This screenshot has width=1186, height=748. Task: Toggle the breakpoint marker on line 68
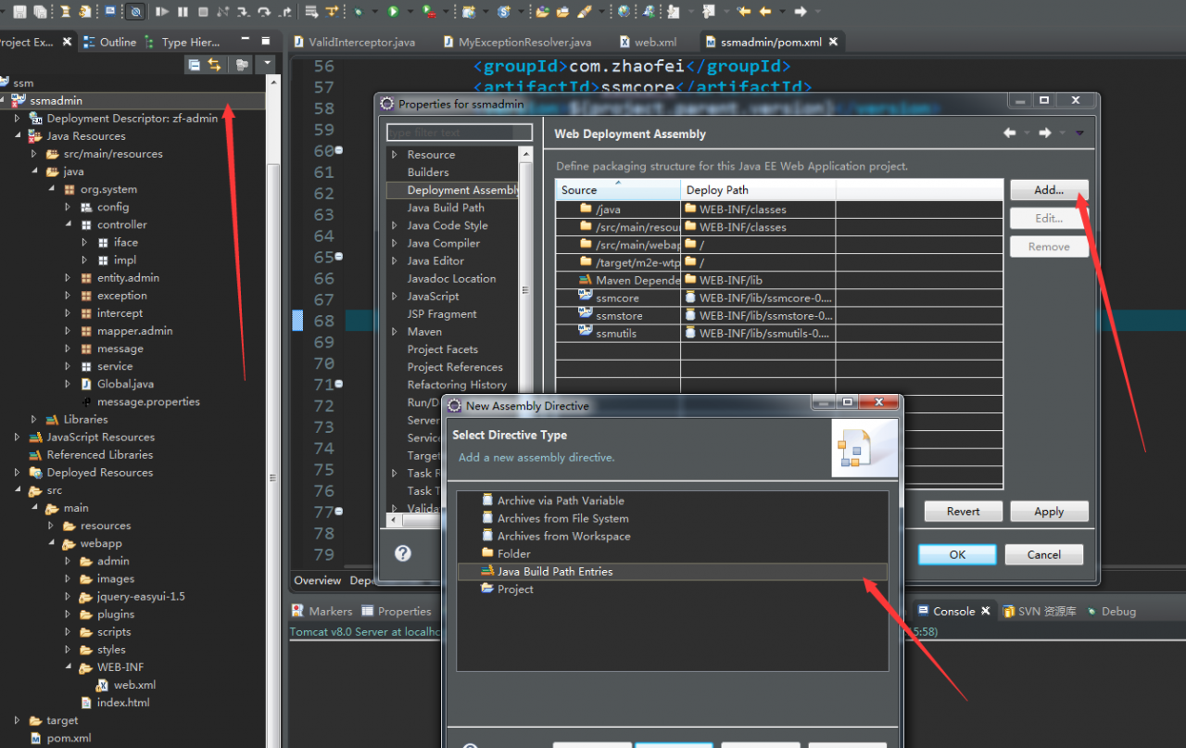click(297, 320)
